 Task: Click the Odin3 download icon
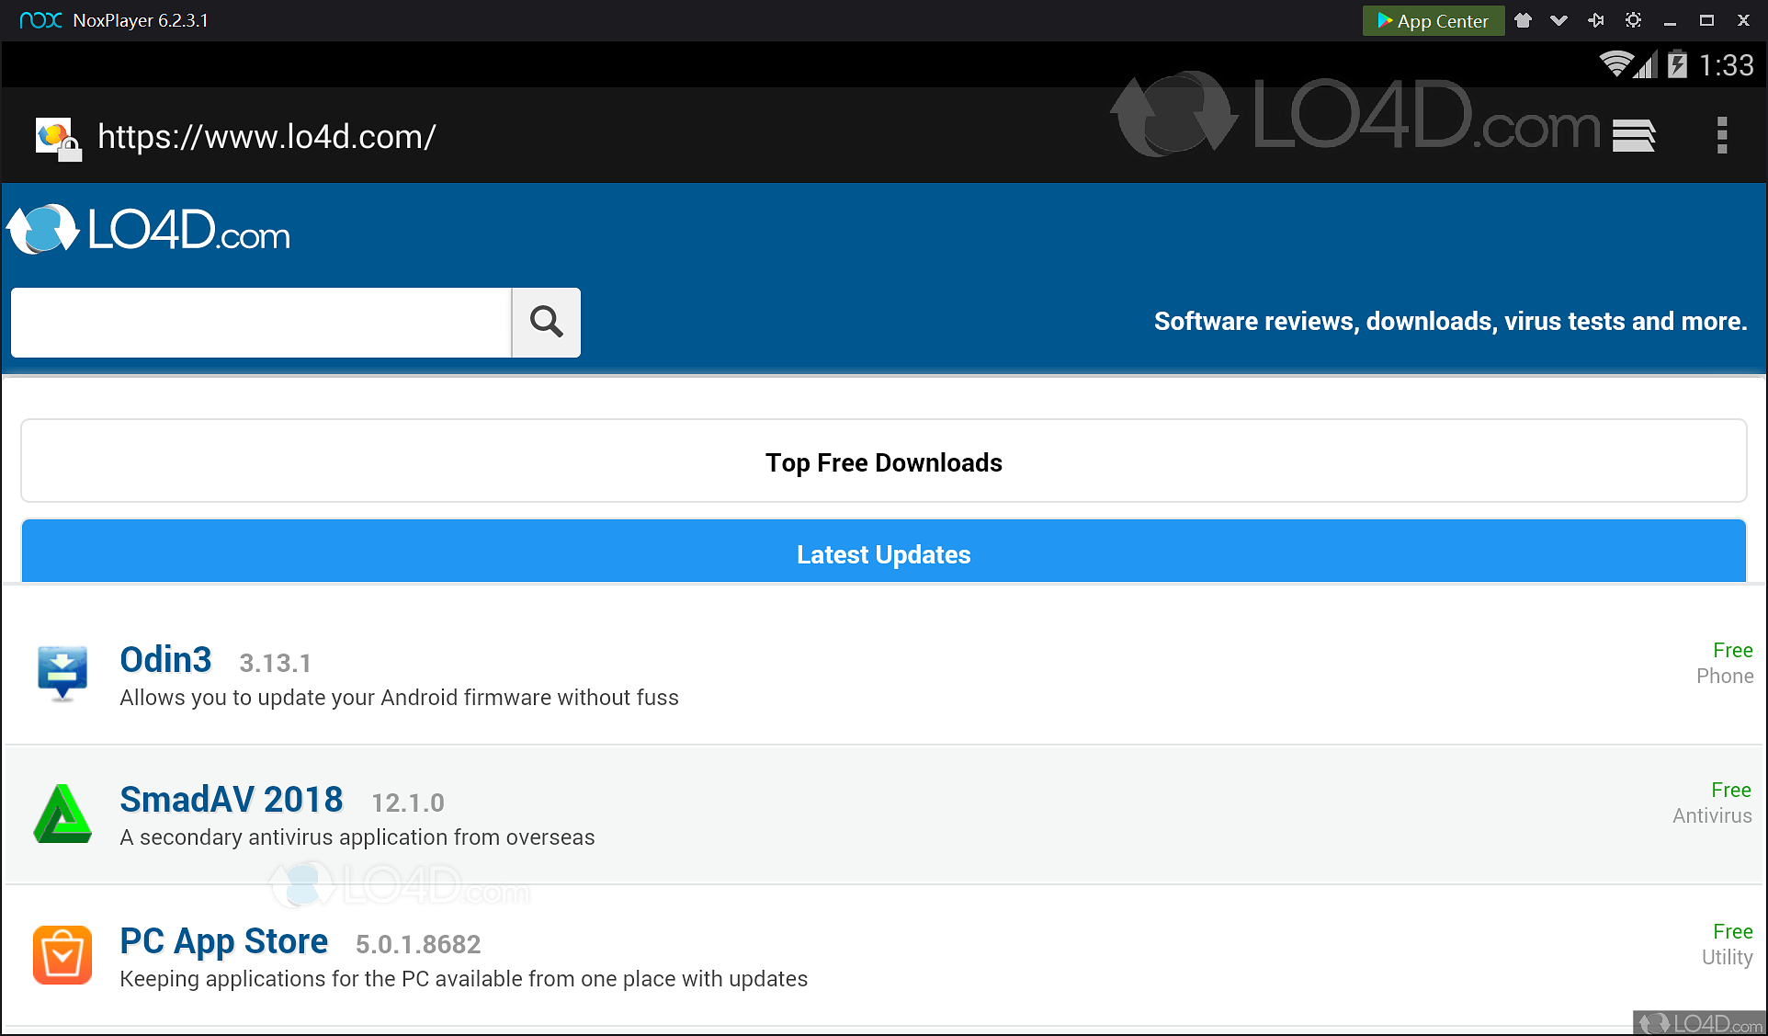click(x=62, y=674)
